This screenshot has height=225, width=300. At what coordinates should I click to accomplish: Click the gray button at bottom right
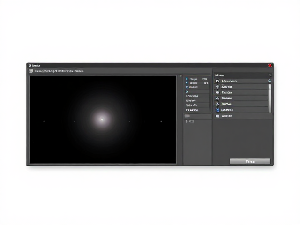pos(250,161)
